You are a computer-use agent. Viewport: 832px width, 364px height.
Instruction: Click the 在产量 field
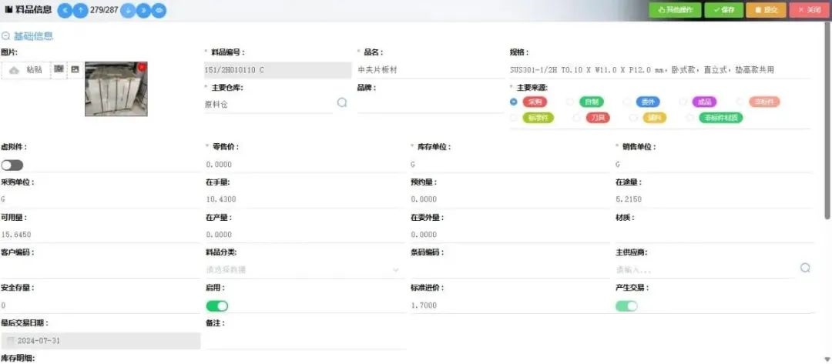[306, 235]
